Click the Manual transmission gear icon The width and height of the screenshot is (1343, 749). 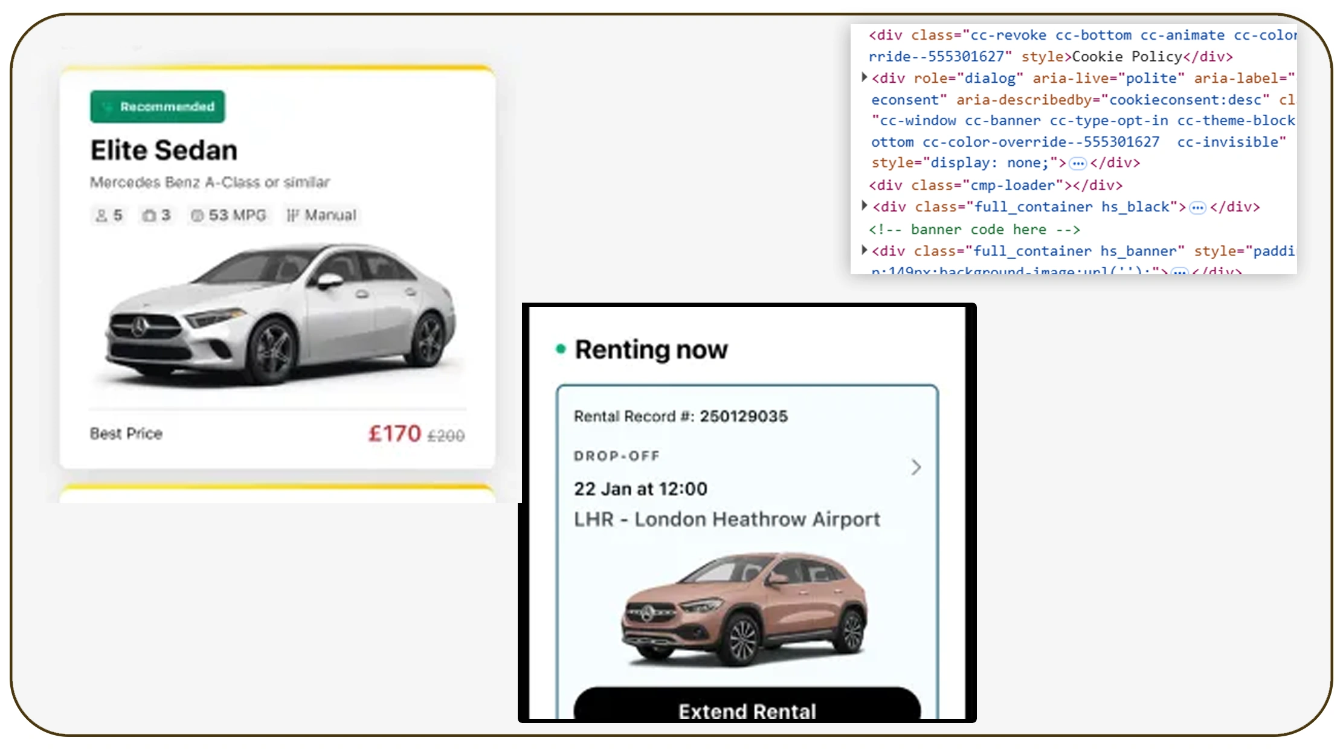(292, 216)
